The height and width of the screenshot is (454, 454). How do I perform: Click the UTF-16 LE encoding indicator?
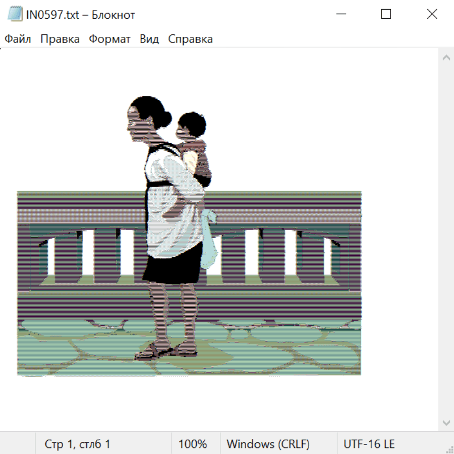tap(369, 444)
